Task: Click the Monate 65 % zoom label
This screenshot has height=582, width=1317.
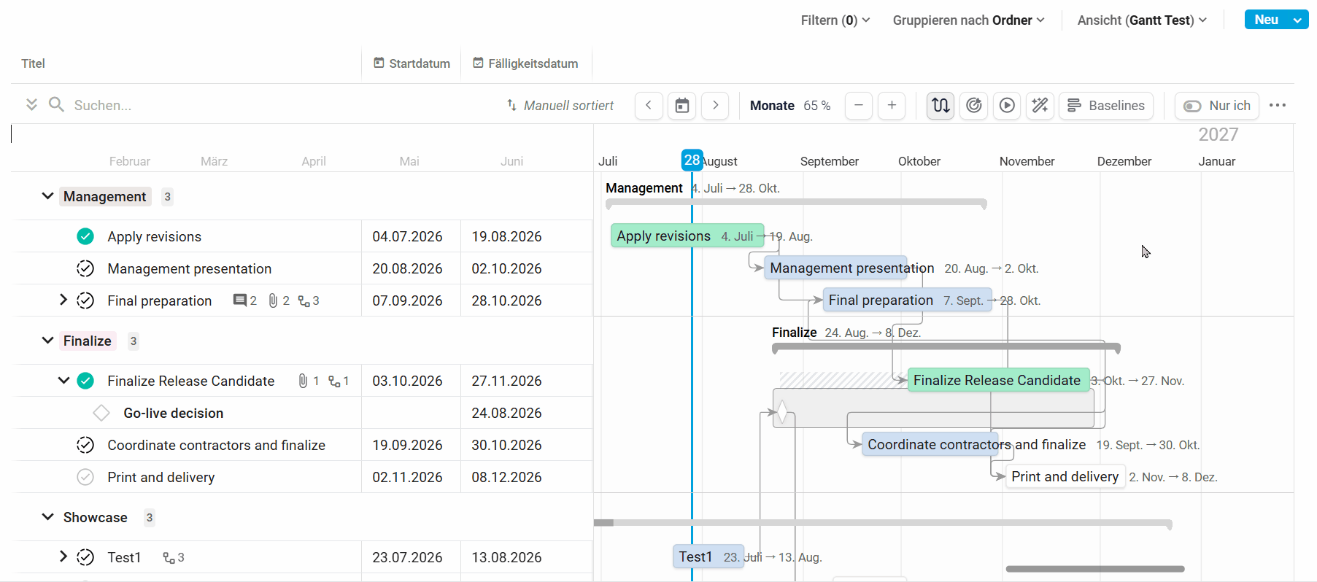Action: coord(790,106)
